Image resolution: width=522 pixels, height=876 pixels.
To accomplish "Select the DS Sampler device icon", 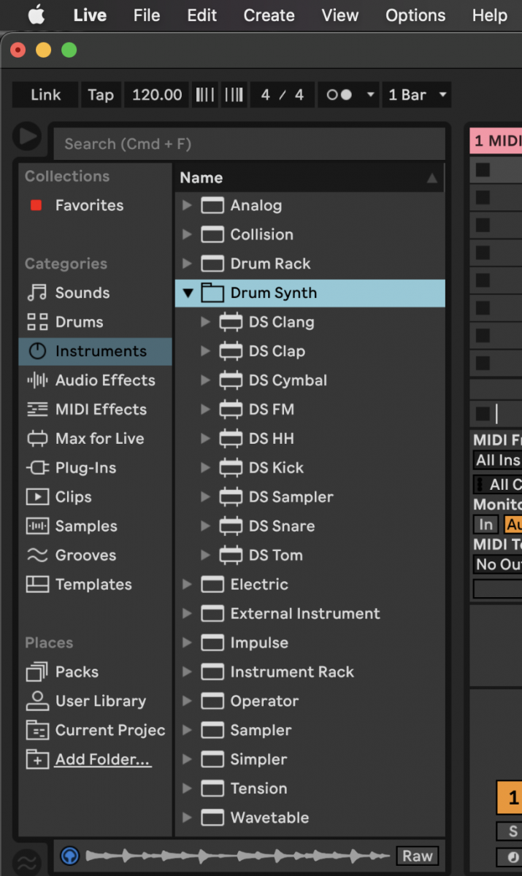I will 231,497.
